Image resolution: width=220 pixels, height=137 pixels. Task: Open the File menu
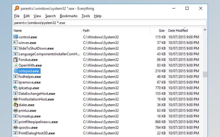17,16
